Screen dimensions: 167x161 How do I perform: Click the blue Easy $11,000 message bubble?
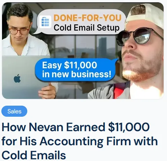(x=76, y=70)
